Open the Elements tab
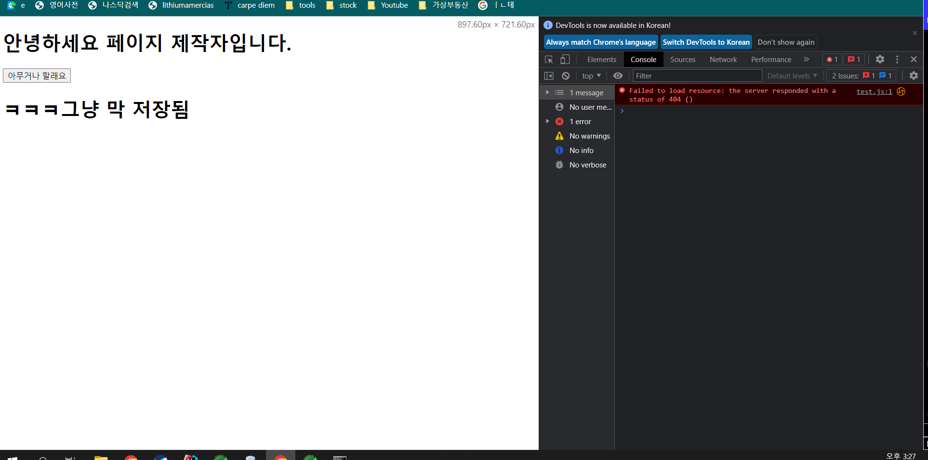This screenshot has height=460, width=928. tap(601, 60)
